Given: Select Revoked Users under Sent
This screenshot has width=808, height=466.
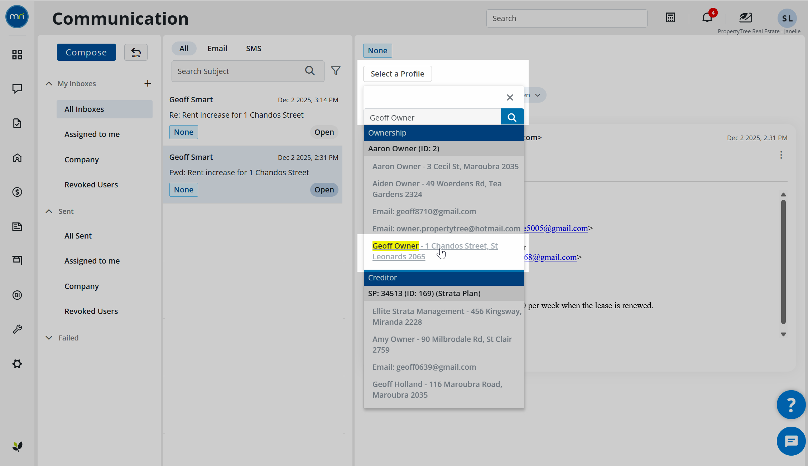Looking at the screenshot, I should pyautogui.click(x=91, y=311).
